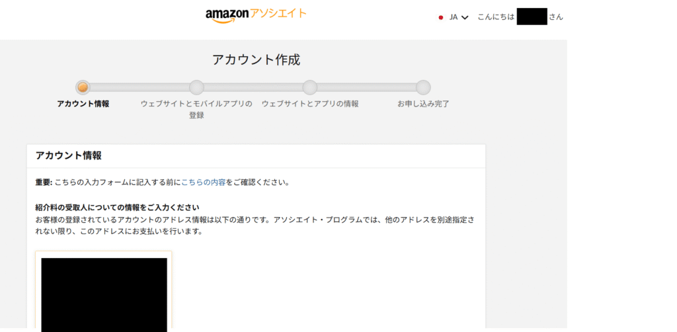Click the お申し込み完了 step circle

[423, 87]
